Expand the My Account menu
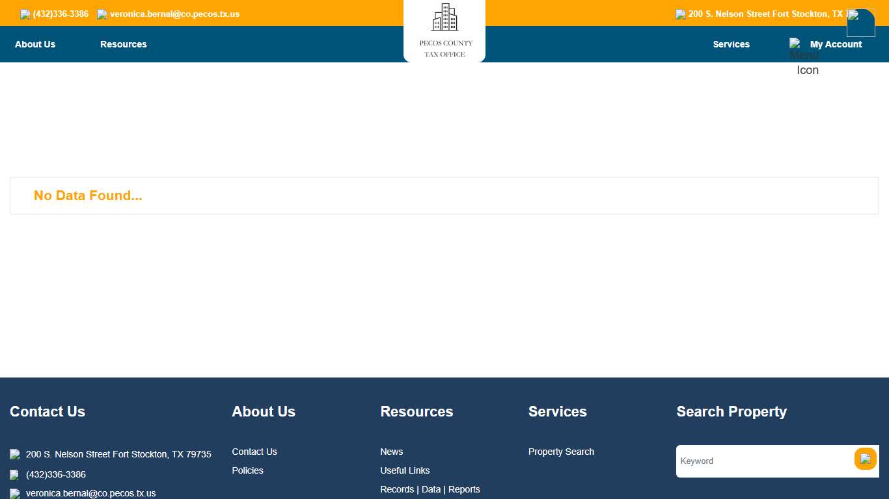This screenshot has height=499, width=889. click(x=836, y=44)
